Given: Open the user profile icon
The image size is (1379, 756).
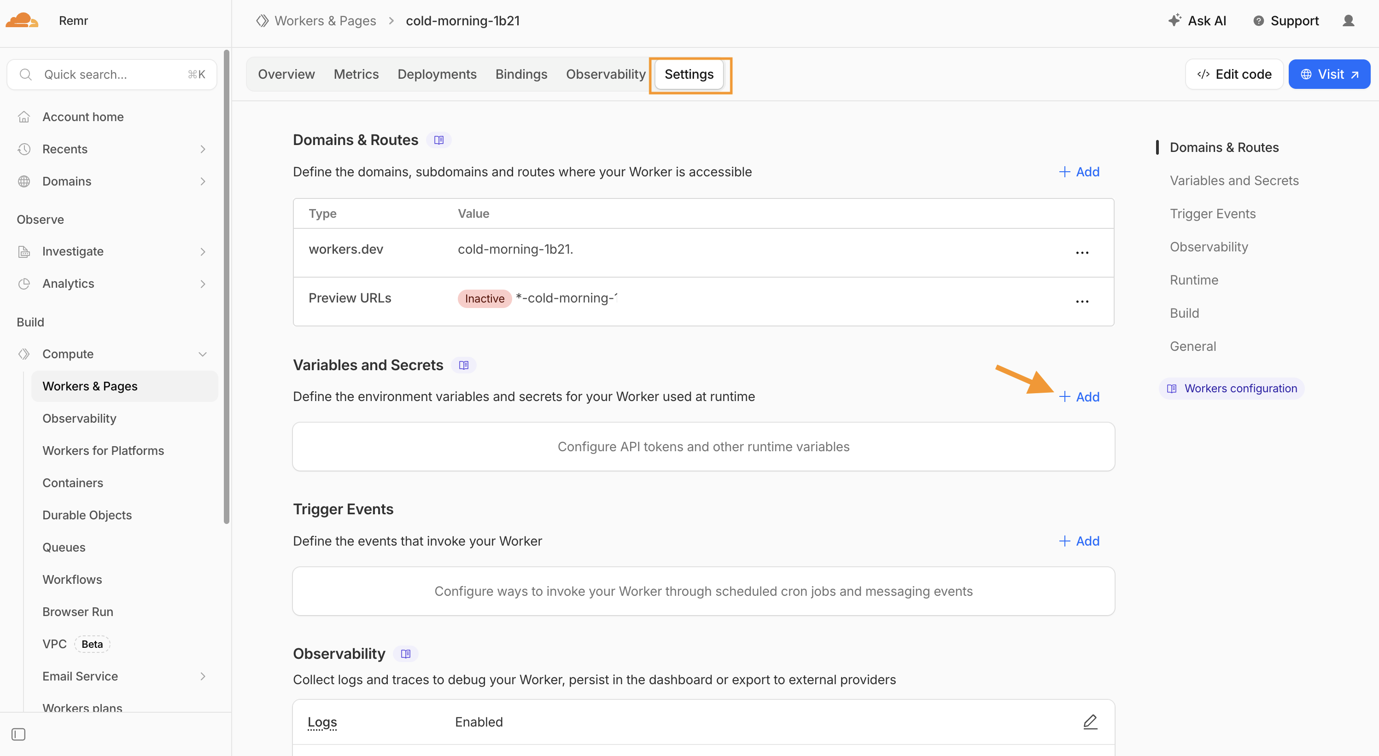Looking at the screenshot, I should (x=1348, y=21).
